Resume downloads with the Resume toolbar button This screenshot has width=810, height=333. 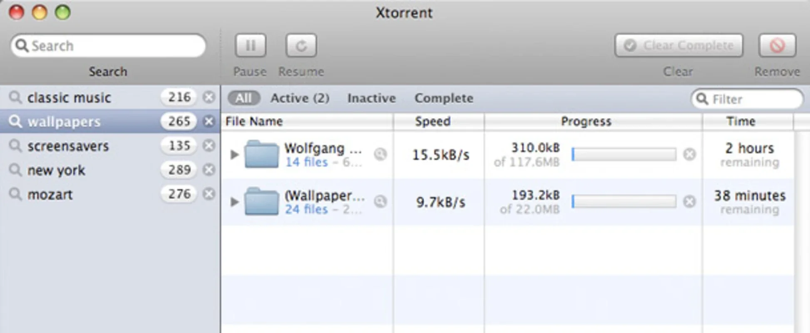(x=301, y=45)
